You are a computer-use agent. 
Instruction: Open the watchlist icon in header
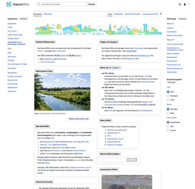point(180,4)
